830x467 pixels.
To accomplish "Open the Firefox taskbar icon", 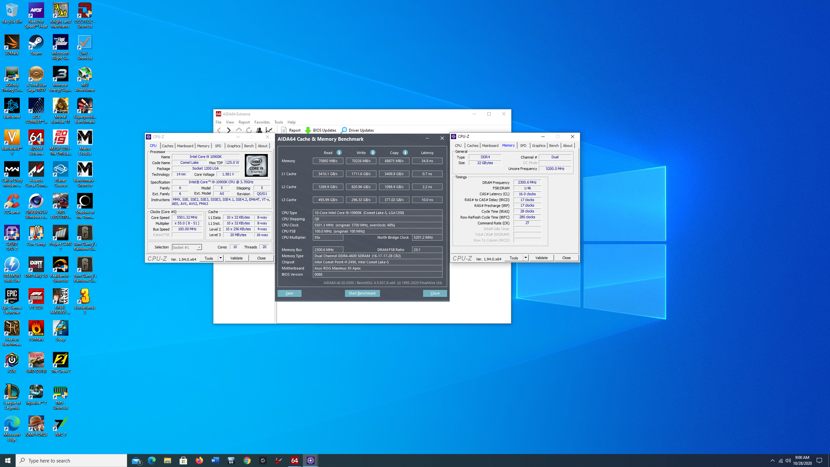I will (x=199, y=461).
